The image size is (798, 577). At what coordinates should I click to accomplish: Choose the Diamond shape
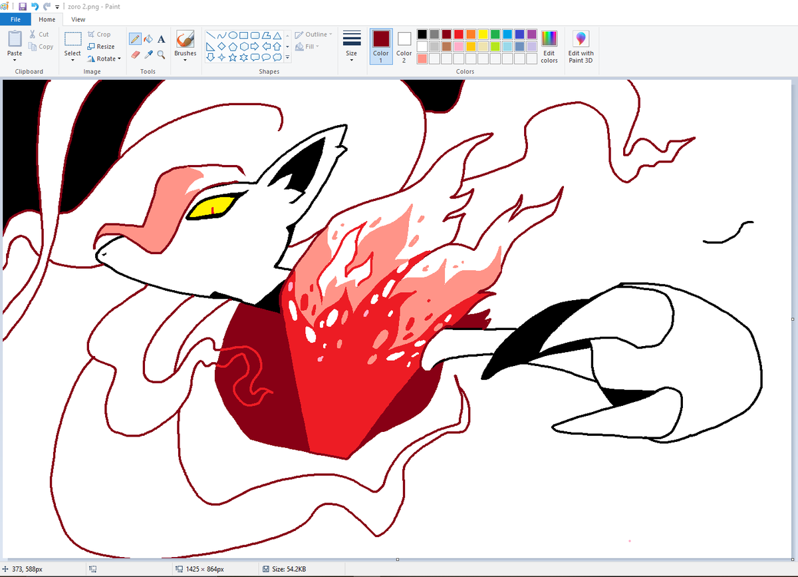point(221,47)
